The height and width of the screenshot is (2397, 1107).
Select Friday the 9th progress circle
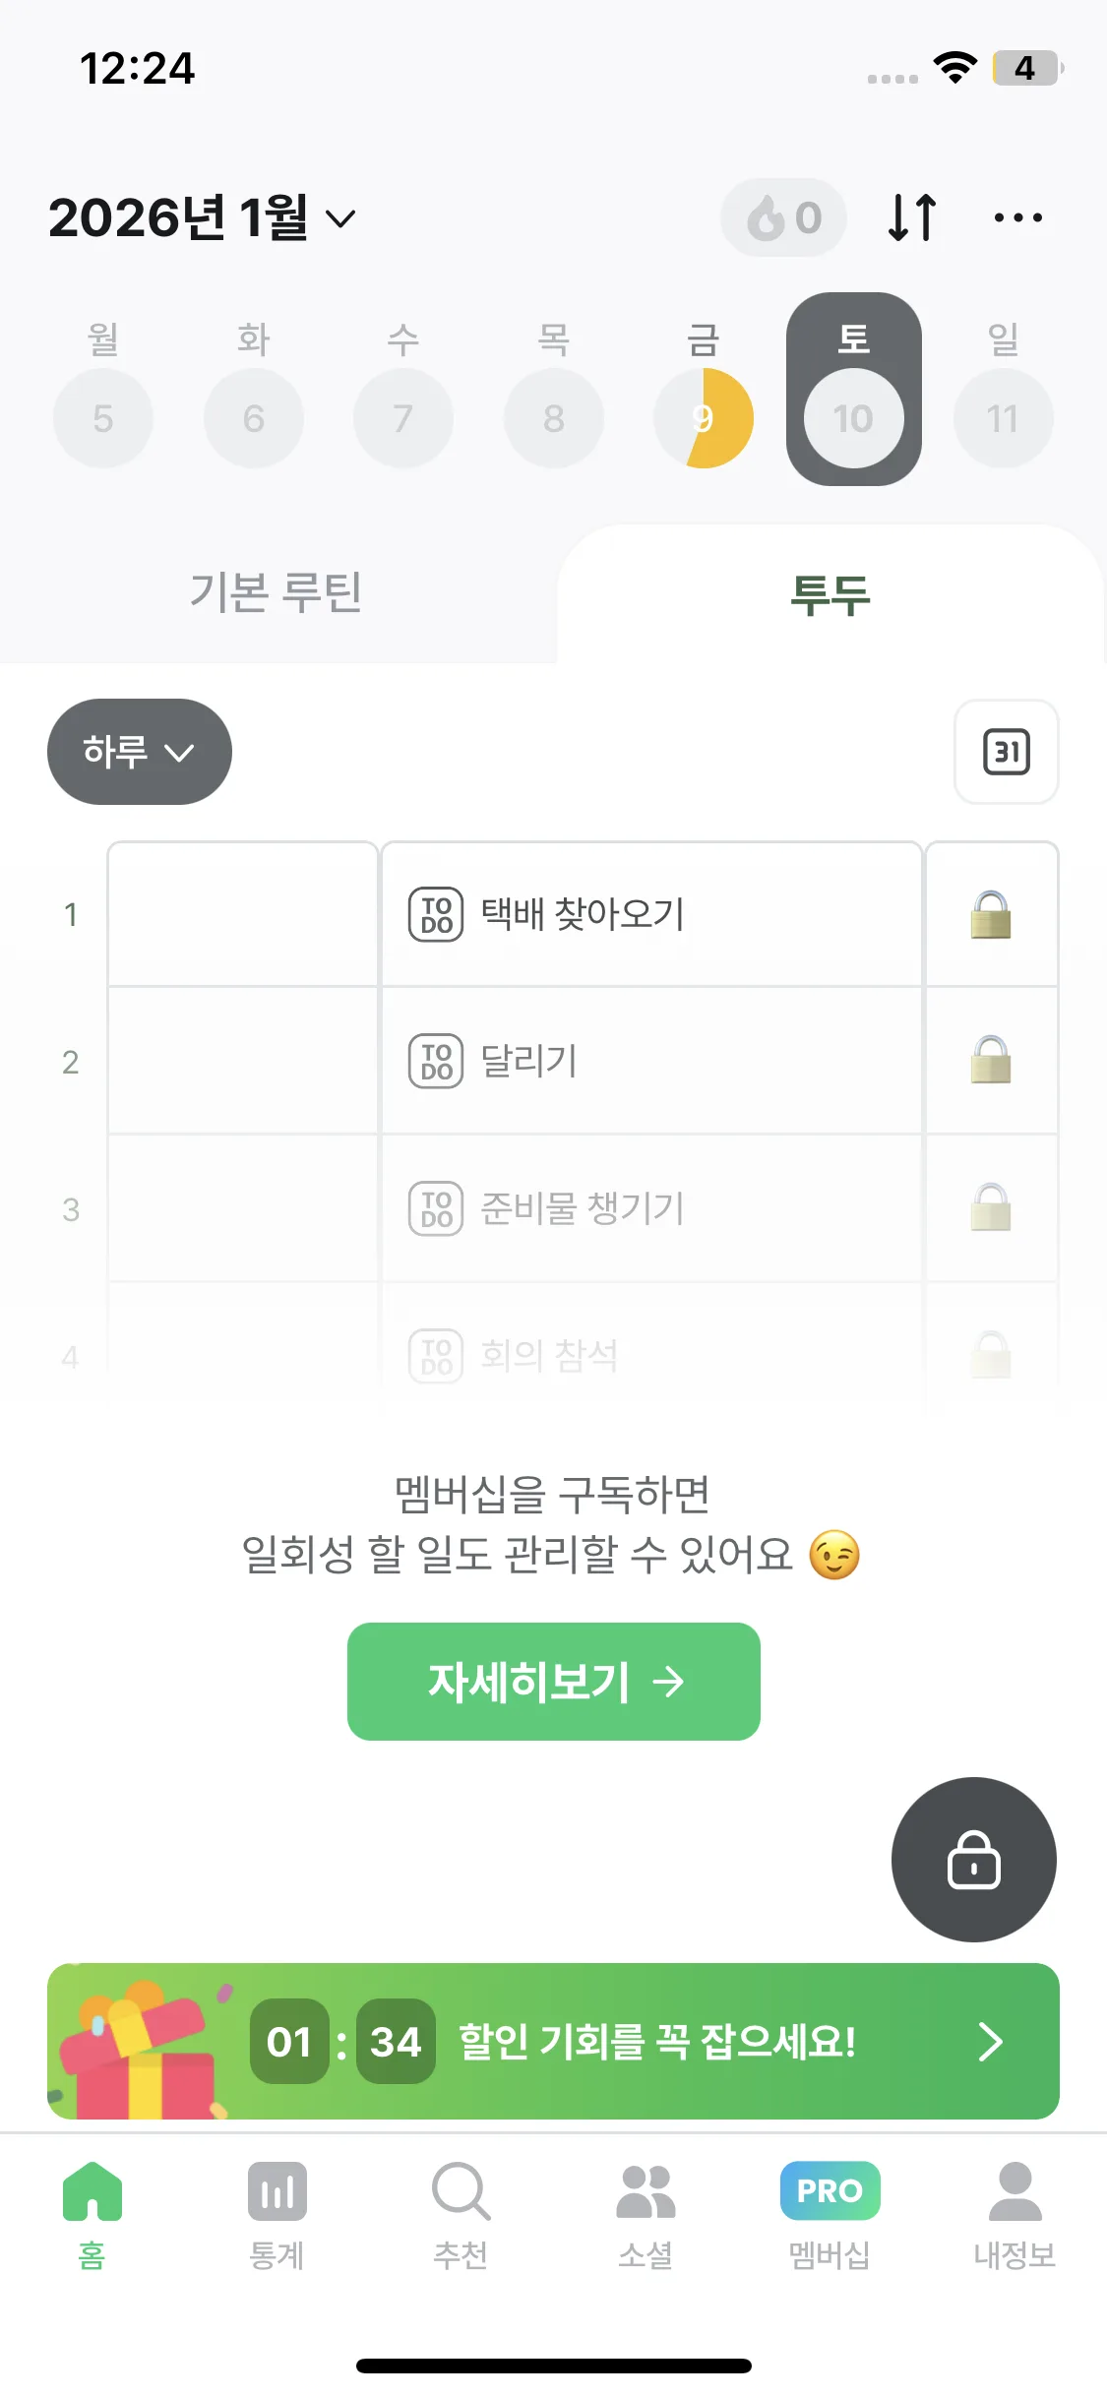703,418
